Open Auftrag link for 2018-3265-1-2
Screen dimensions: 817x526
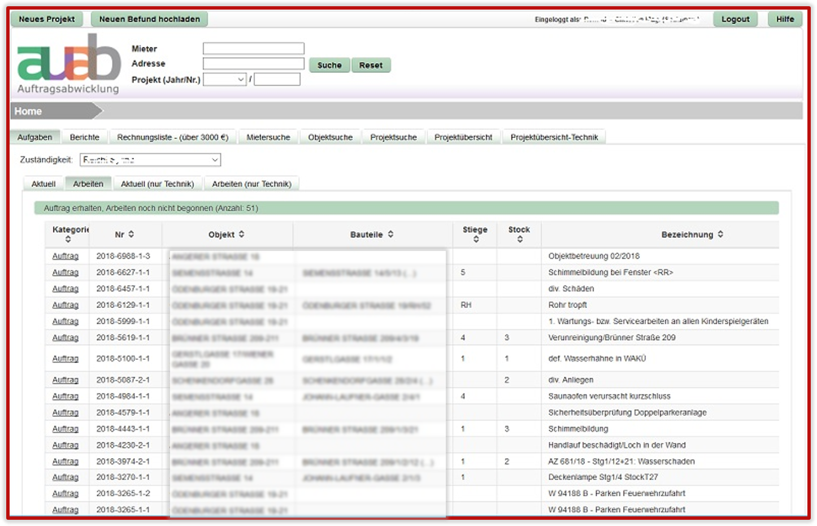pyautogui.click(x=66, y=494)
